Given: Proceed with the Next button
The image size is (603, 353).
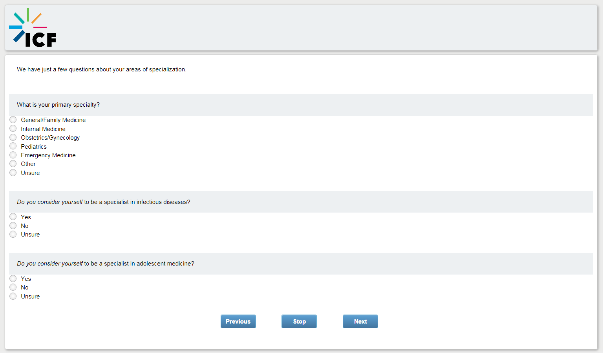Looking at the screenshot, I should [360, 321].
